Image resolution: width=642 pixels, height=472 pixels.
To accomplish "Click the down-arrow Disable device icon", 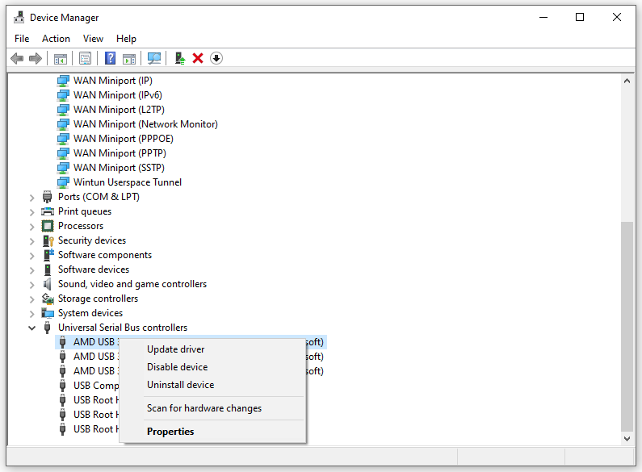I will pos(216,58).
